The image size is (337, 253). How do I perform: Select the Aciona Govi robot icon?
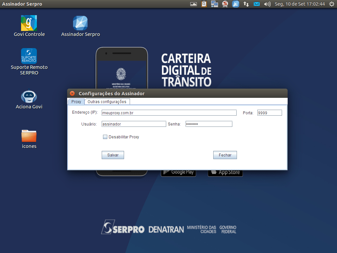29,96
